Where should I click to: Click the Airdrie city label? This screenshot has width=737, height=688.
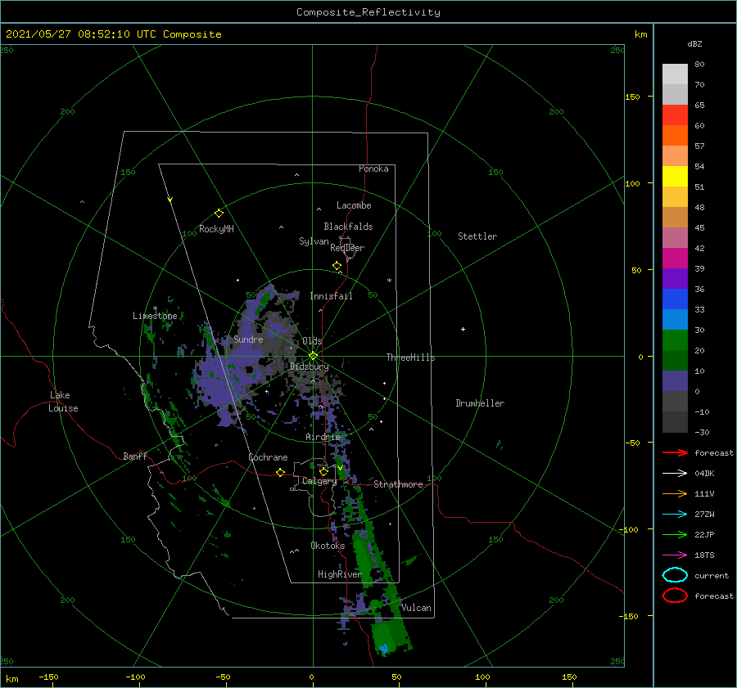click(x=323, y=437)
